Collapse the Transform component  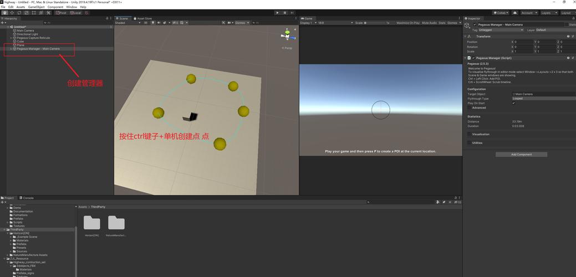pos(466,37)
